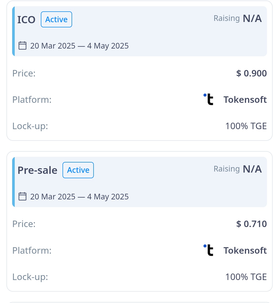Open the Tokensoft platform link for Pre-sale
Viewport: 276px width, 303px height.
tap(245, 251)
